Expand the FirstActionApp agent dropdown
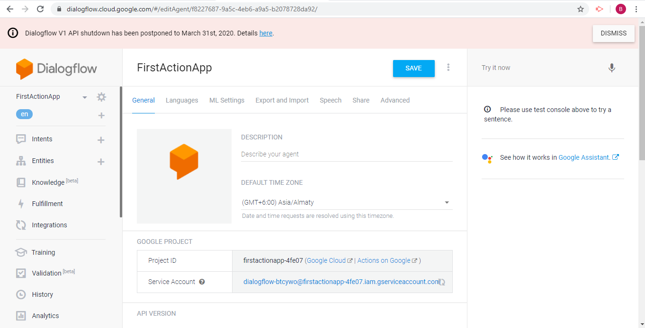645x328 pixels. [85, 97]
